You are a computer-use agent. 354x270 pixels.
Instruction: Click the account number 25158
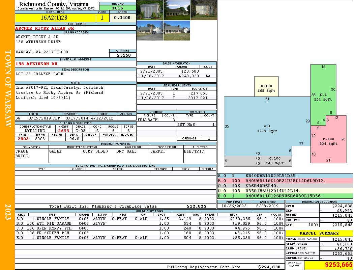click(123, 55)
